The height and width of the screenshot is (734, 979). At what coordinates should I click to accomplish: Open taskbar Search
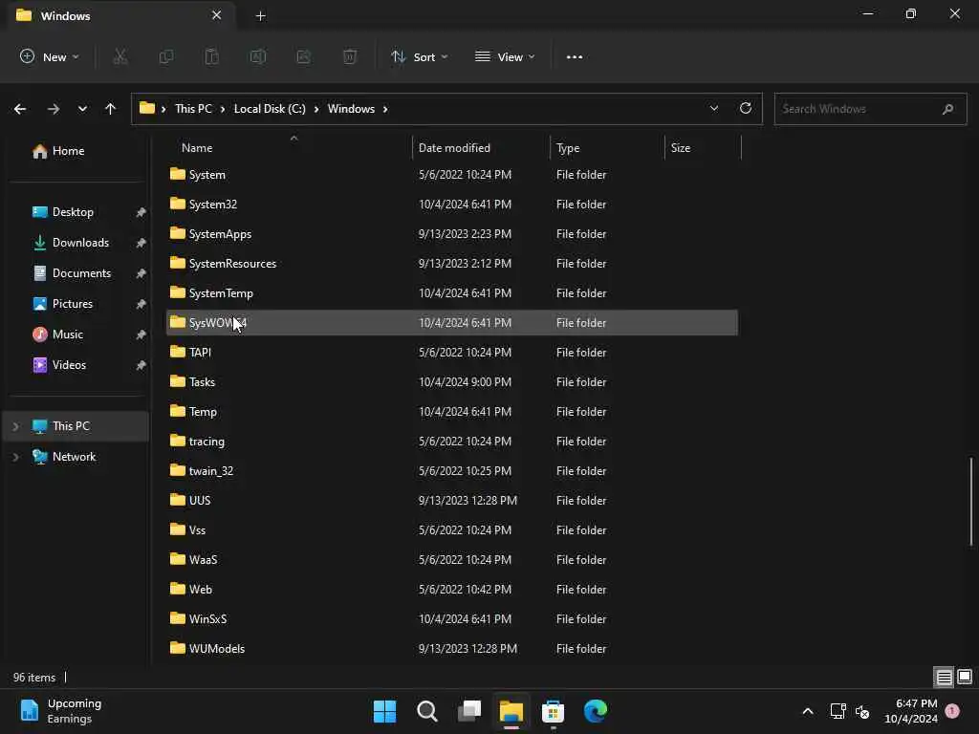[427, 711]
